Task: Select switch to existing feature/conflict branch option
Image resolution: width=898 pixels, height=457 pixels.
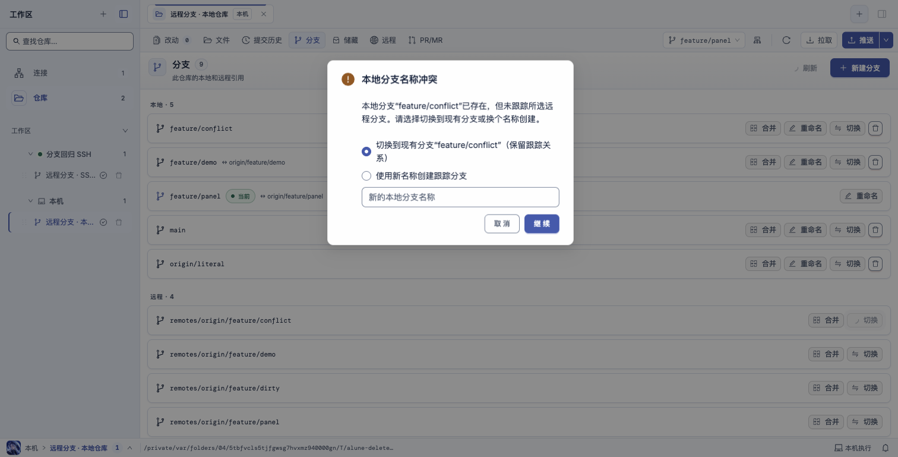Action: (x=366, y=152)
